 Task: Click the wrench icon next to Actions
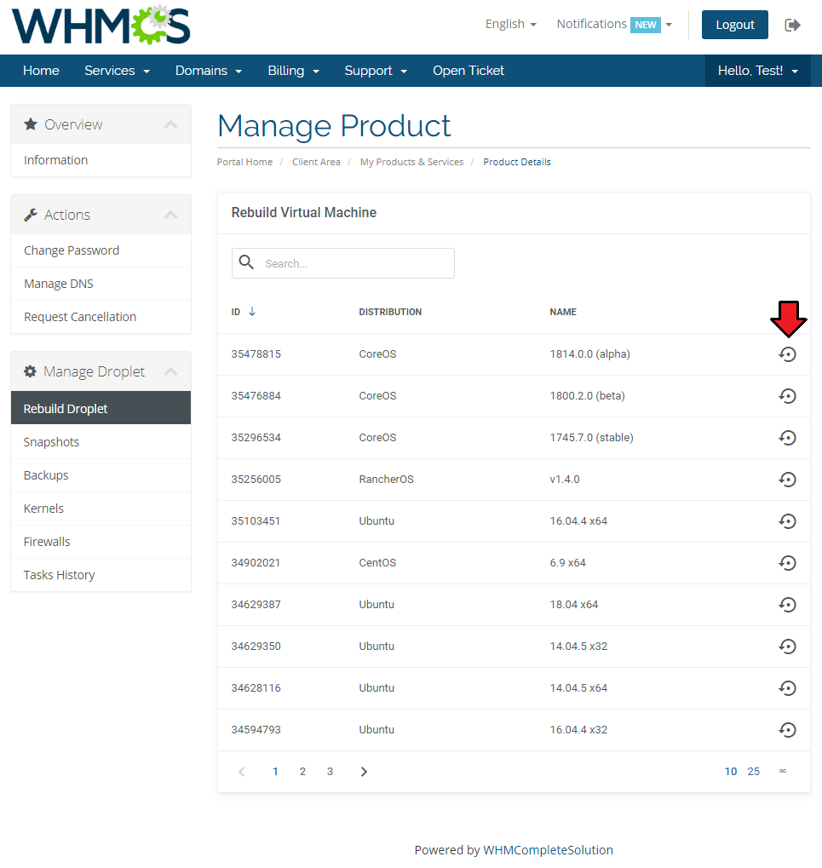[x=31, y=215]
